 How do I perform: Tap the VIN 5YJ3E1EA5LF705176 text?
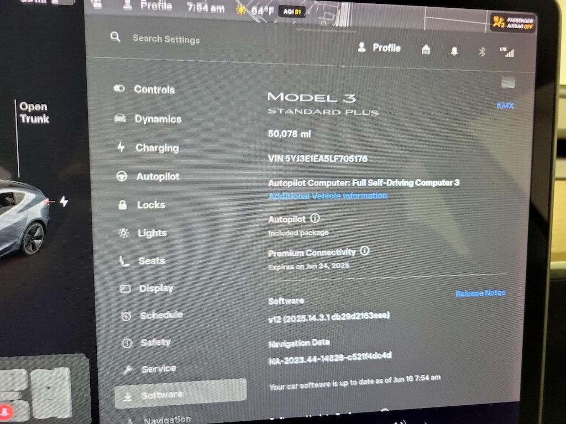point(318,158)
